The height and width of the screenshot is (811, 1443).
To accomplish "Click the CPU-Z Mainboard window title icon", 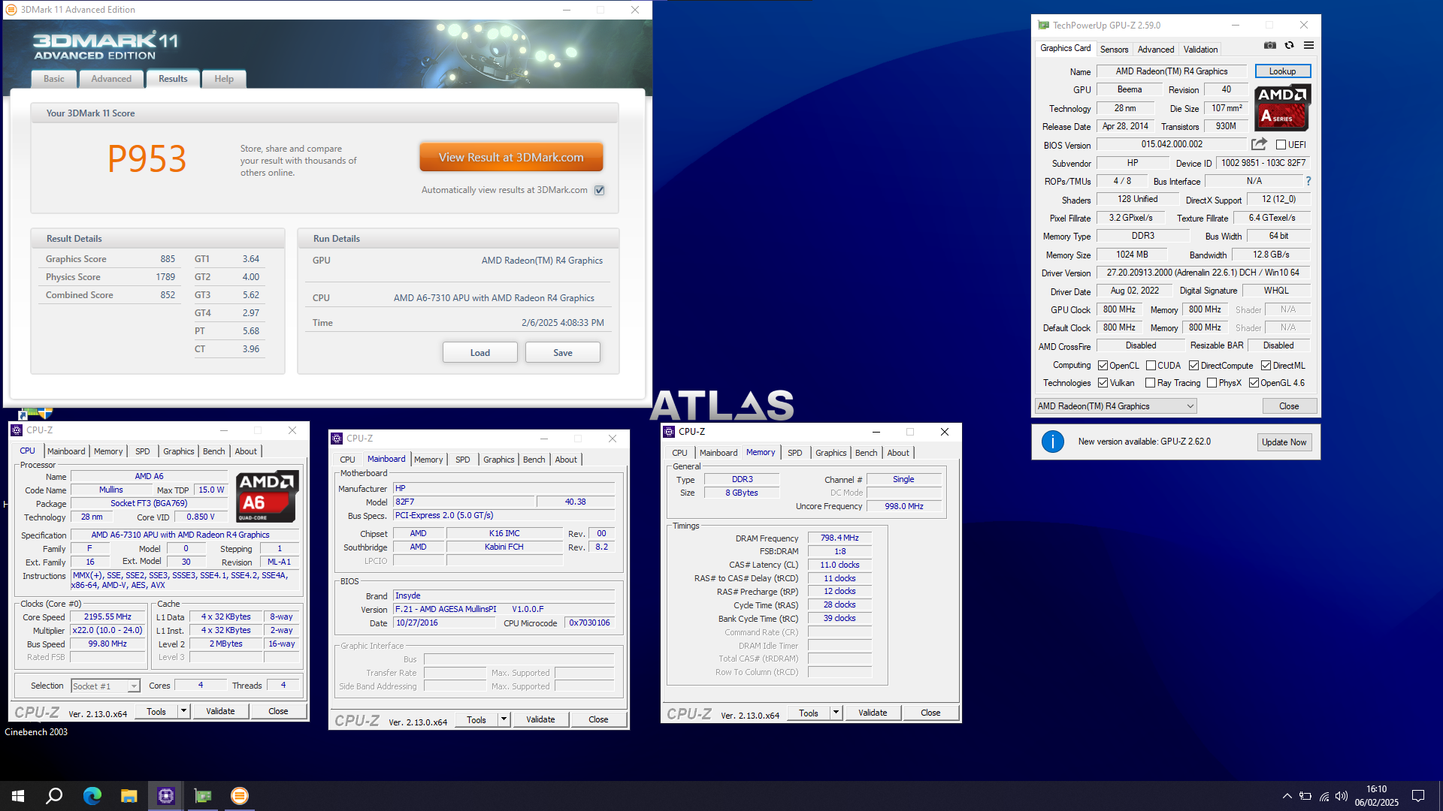I will [x=337, y=439].
